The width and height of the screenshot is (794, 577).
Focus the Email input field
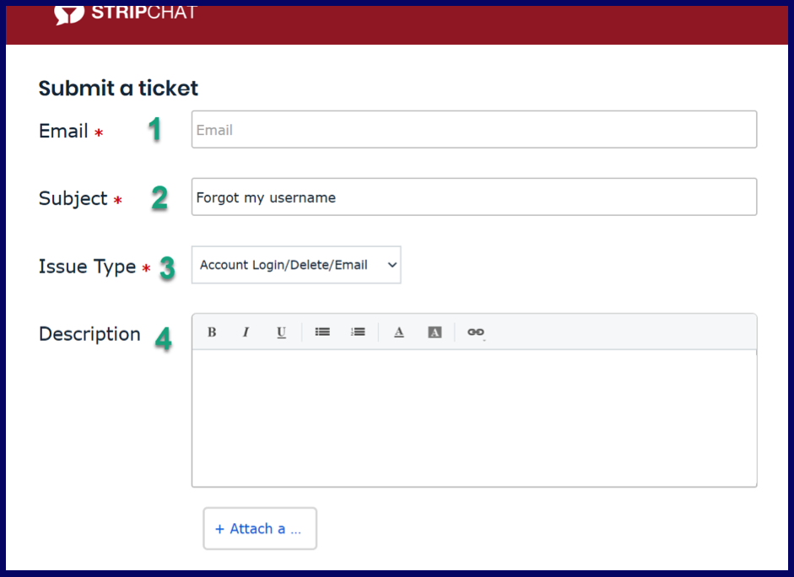tap(473, 129)
